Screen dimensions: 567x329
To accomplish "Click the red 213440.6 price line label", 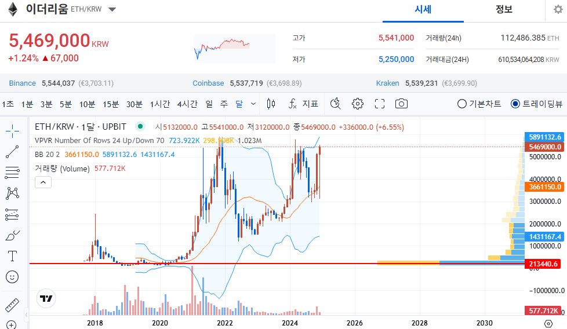I will coord(543,264).
